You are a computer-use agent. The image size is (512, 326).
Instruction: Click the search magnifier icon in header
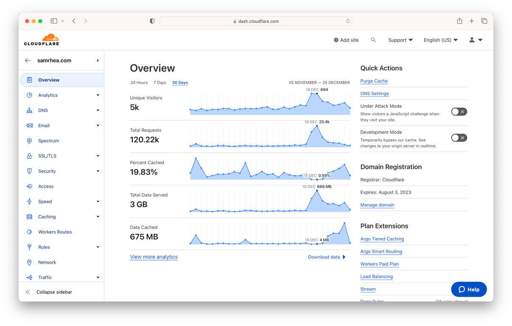373,40
